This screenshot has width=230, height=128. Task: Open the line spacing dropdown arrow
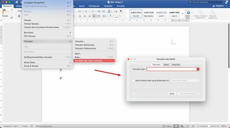(107, 16)
